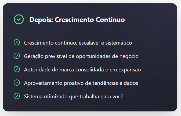
Task: Click the 'Sistema otimizado que trabalha' item text
Action: coord(74,96)
